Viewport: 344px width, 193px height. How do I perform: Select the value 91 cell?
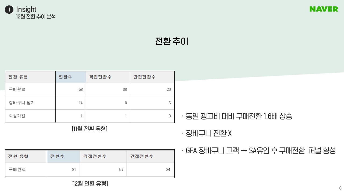point(63,170)
